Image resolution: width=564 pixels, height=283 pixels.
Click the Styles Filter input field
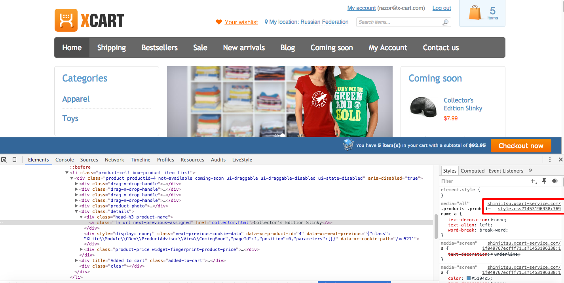click(x=483, y=181)
